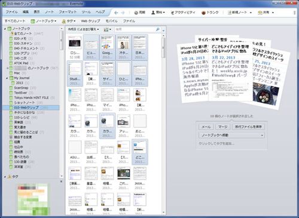Viewport: 299px width, 218px height.
Task: Click the notebook icon beside ショットノート
Action: pos(11,102)
